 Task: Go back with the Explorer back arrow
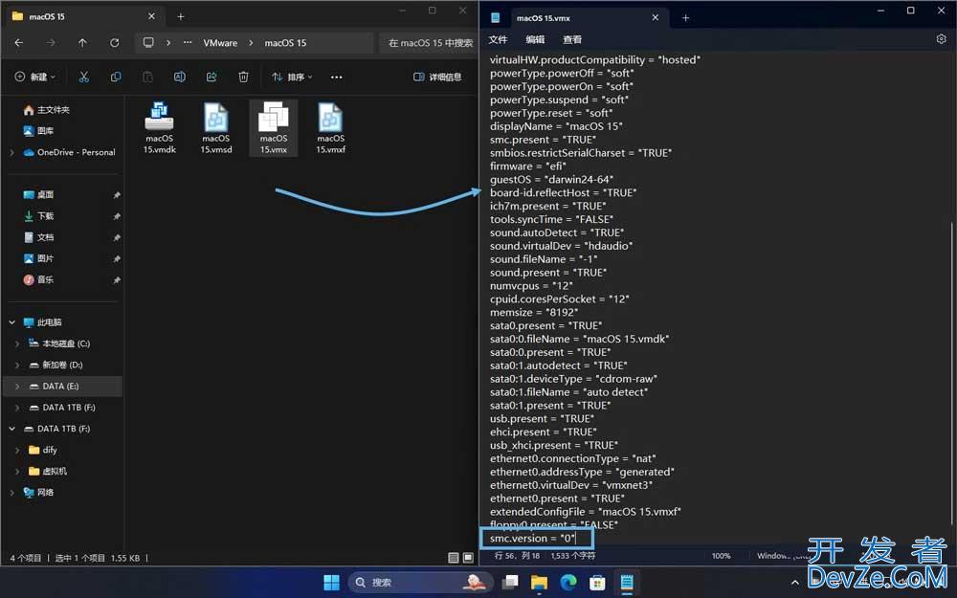point(19,43)
